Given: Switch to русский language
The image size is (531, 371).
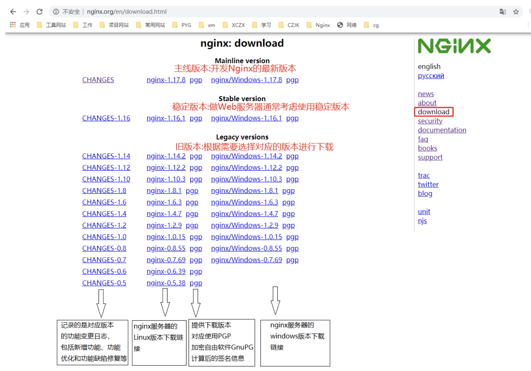Looking at the screenshot, I should pyautogui.click(x=431, y=76).
